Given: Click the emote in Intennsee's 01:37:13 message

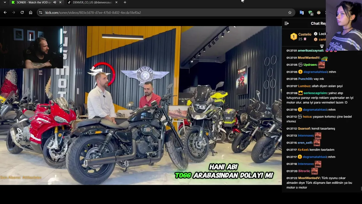Looking at the screenshot, I should (x=318, y=136).
